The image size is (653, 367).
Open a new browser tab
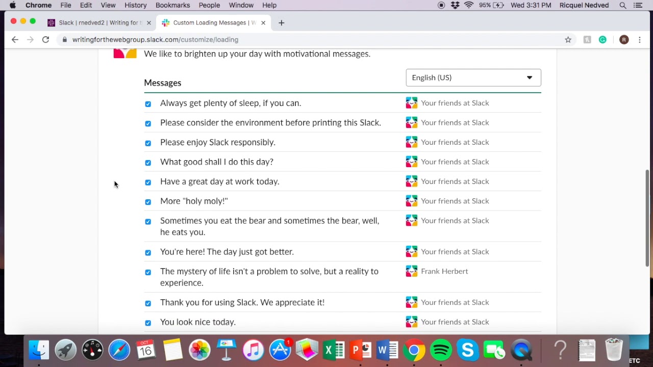coord(281,23)
